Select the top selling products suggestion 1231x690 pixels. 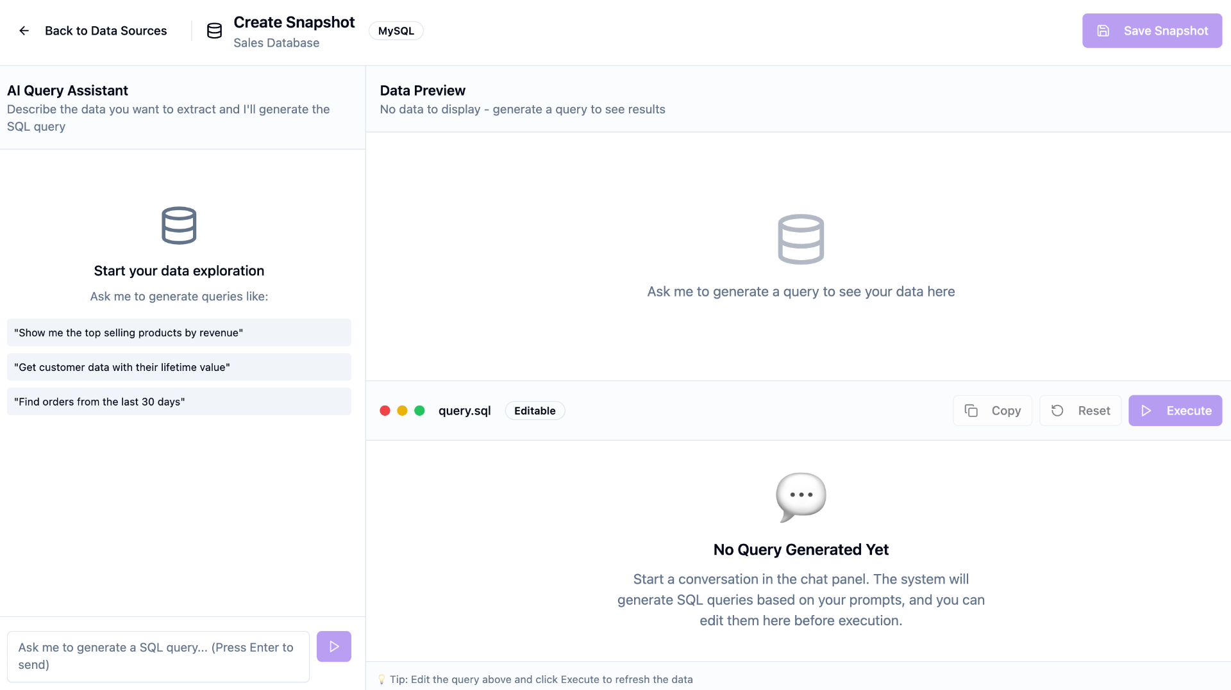(179, 333)
